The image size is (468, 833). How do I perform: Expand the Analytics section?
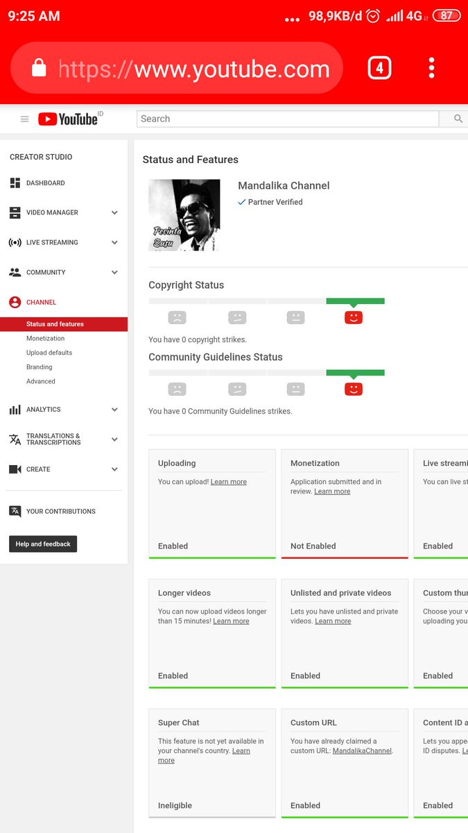point(114,410)
